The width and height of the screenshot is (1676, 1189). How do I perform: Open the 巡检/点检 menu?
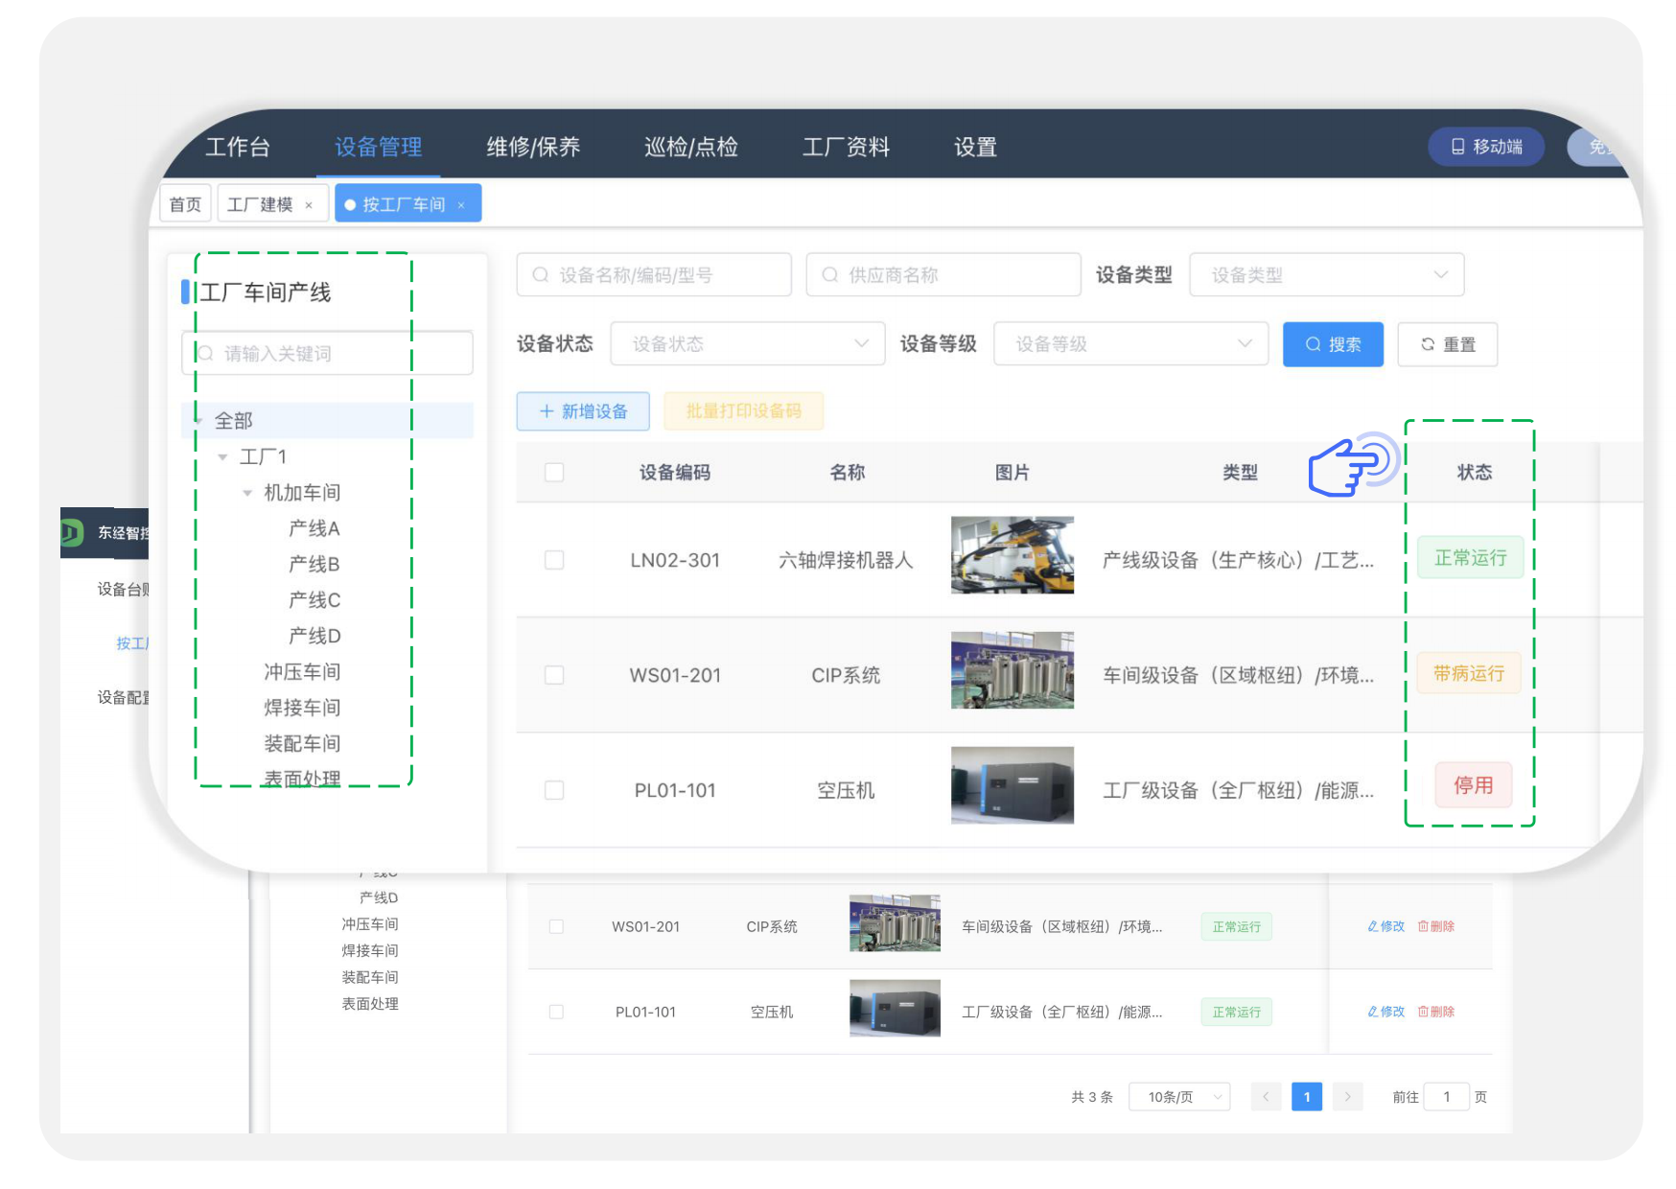690,147
